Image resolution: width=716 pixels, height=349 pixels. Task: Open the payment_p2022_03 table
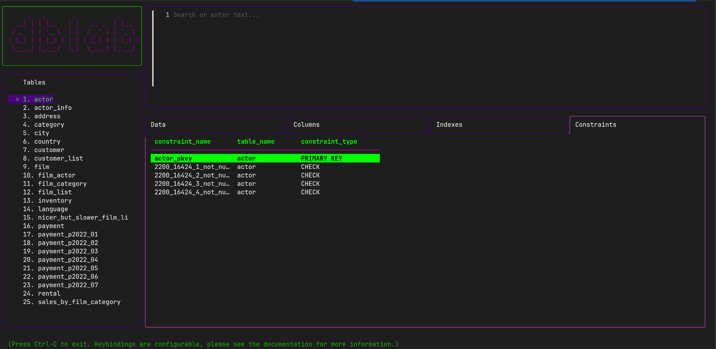pos(60,251)
